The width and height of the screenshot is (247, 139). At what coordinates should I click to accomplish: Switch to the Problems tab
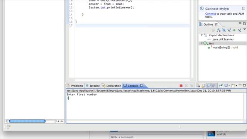(x=75, y=86)
